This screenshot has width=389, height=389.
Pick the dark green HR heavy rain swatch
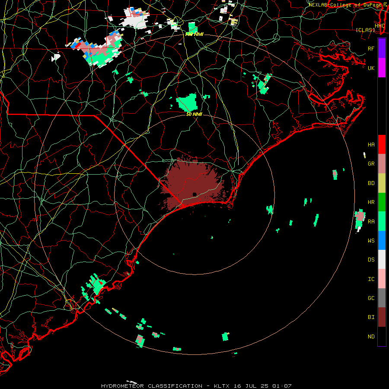point(382,202)
